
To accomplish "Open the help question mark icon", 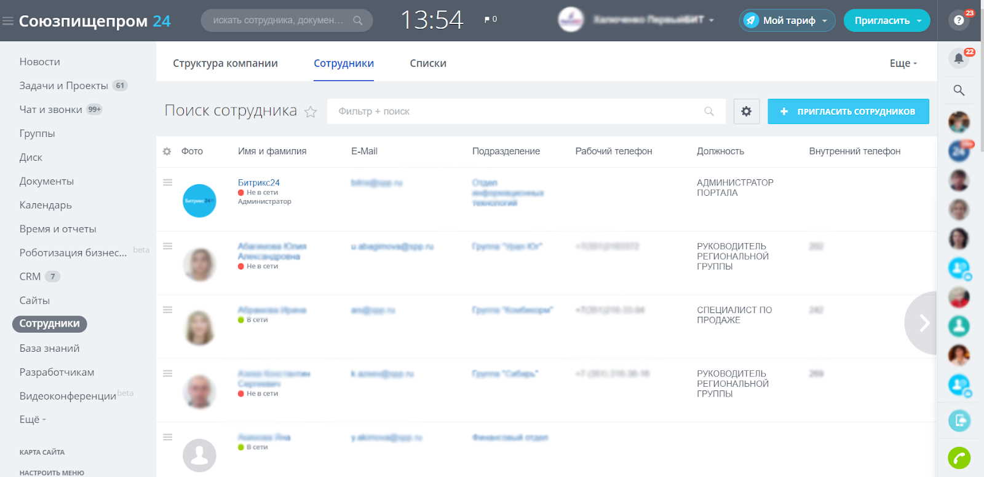I will tap(958, 20).
